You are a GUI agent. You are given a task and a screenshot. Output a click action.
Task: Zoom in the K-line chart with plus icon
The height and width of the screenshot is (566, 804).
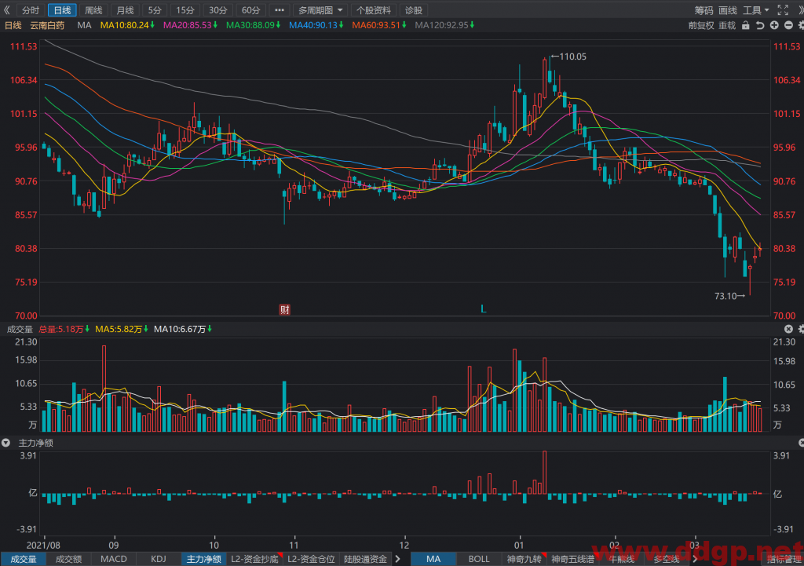point(774,25)
